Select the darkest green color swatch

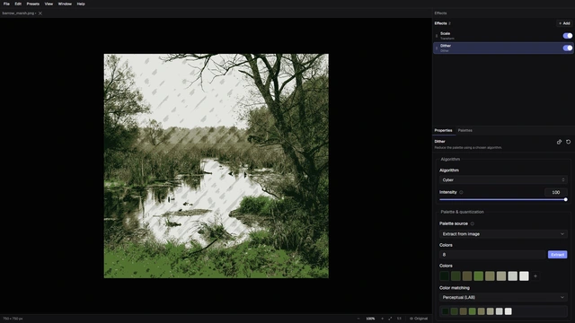[x=445, y=276]
